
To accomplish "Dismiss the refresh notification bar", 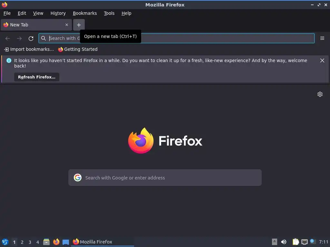I will coord(322,60).
